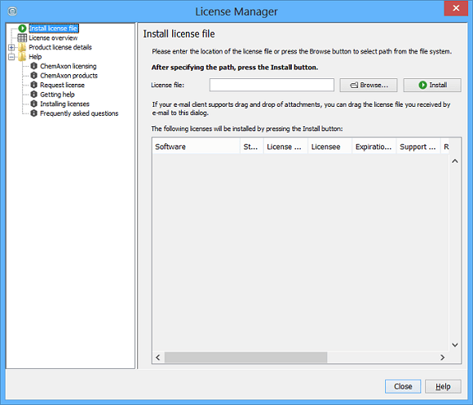Viewport: 473px width, 405px height.
Task: Click the Licensee column header
Action: (329, 147)
